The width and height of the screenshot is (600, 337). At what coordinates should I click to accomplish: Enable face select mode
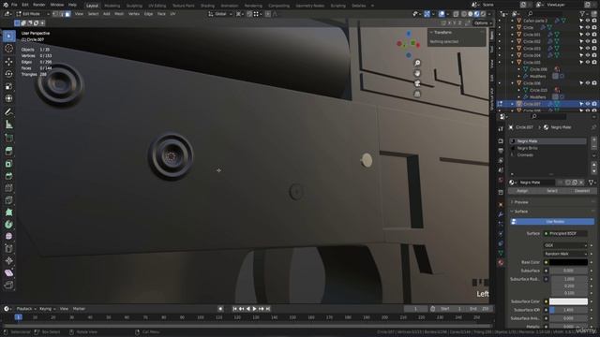click(x=67, y=14)
